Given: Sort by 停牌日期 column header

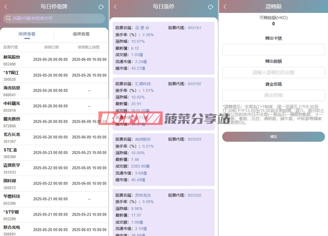Looking at the screenshot, I should [x=51, y=47].
